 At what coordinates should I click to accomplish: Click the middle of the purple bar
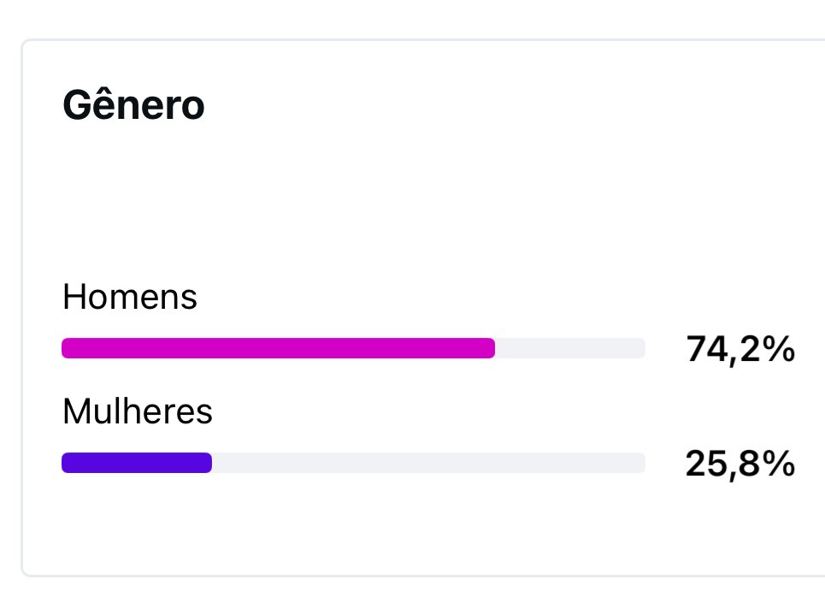[137, 463]
